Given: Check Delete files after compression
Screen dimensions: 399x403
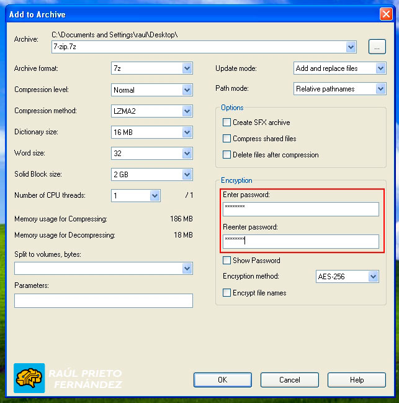Looking at the screenshot, I should [227, 155].
